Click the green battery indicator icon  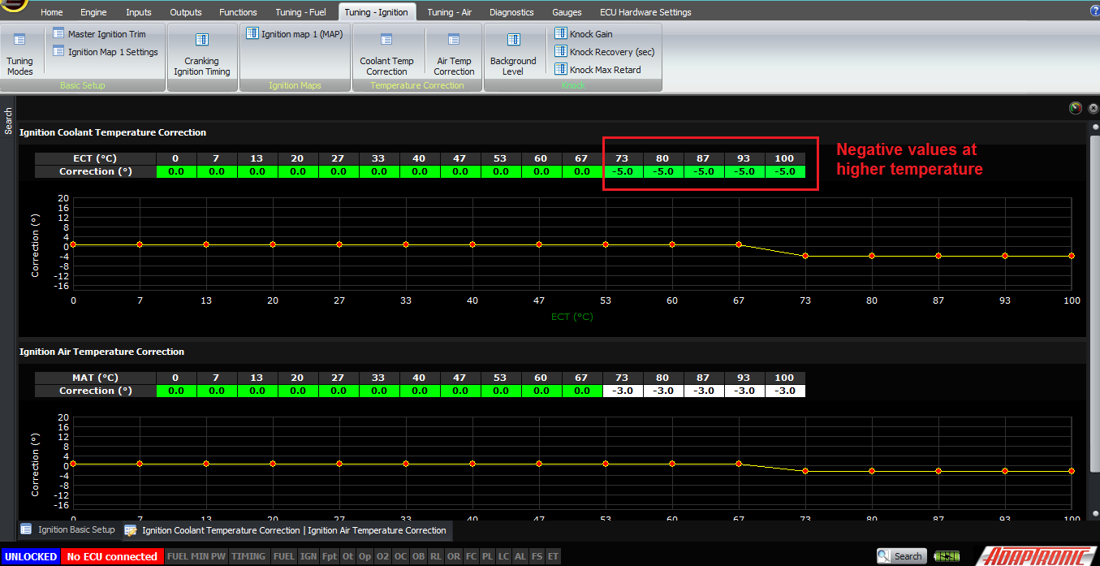tap(946, 556)
